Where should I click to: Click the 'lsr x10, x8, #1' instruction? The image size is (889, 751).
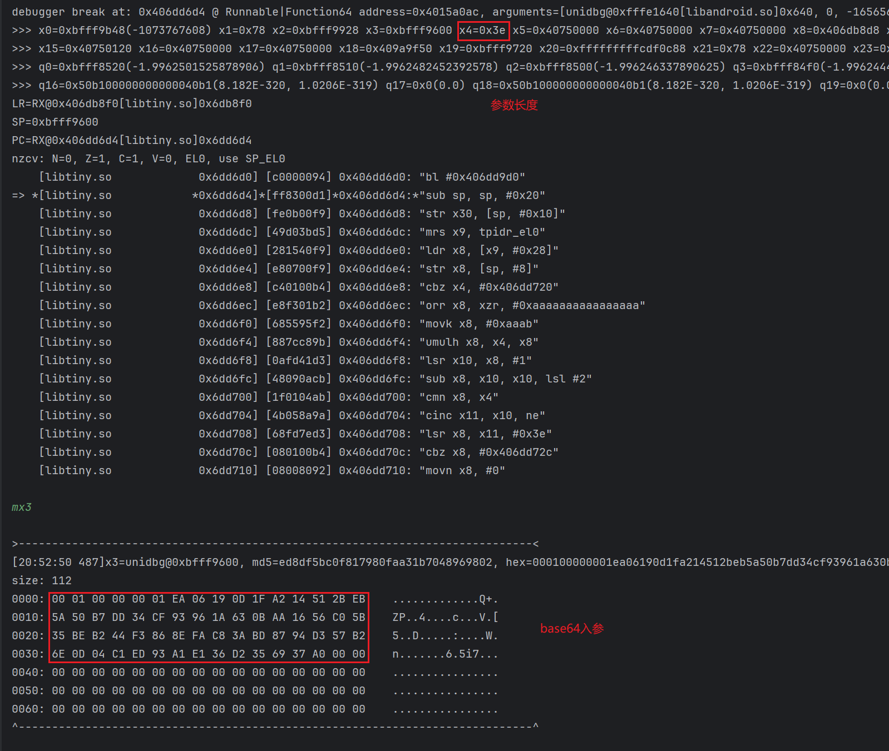point(476,360)
